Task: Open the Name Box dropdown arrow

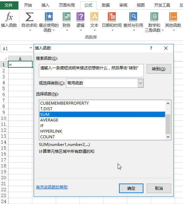Action: [31, 48]
